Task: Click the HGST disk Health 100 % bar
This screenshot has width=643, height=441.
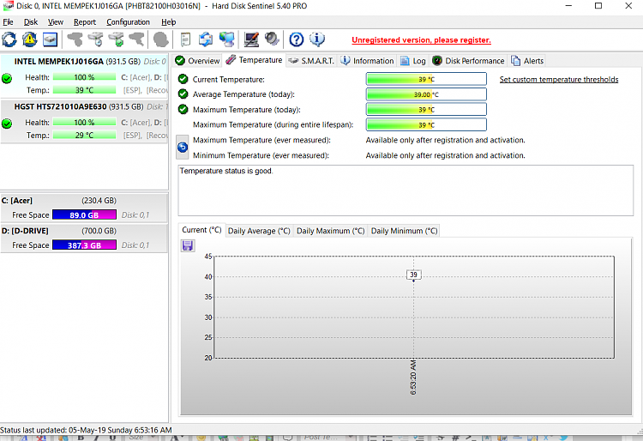Action: pos(85,122)
